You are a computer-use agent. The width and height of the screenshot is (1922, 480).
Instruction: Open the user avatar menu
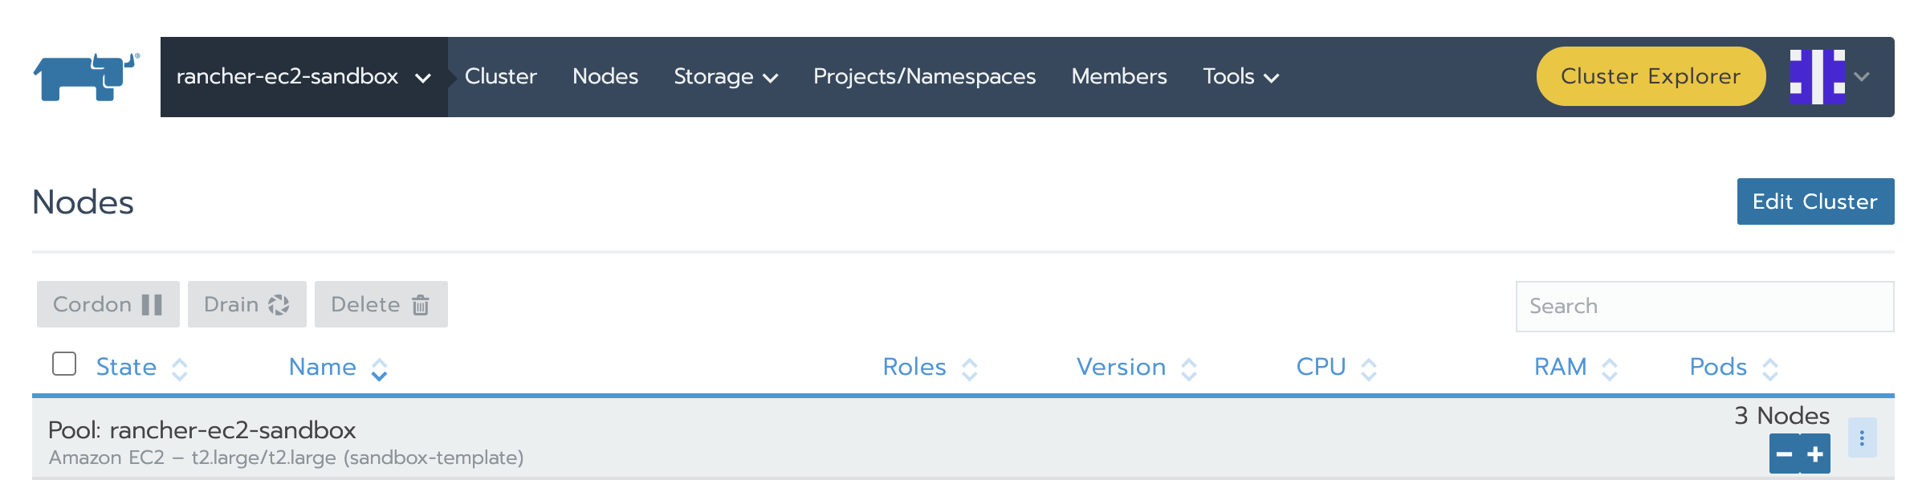click(1829, 77)
